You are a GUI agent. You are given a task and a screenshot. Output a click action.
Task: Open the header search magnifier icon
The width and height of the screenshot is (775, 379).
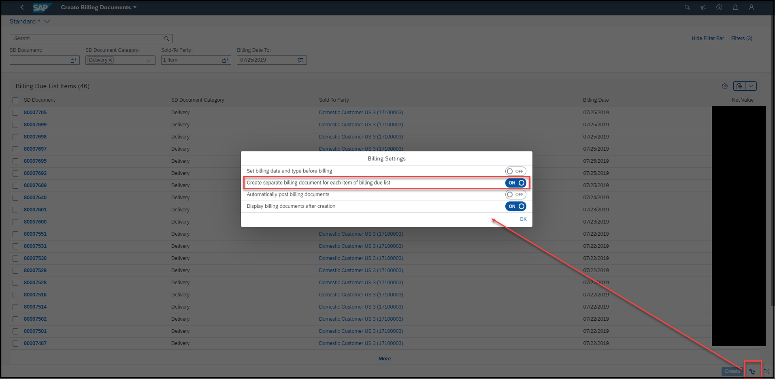tap(687, 7)
